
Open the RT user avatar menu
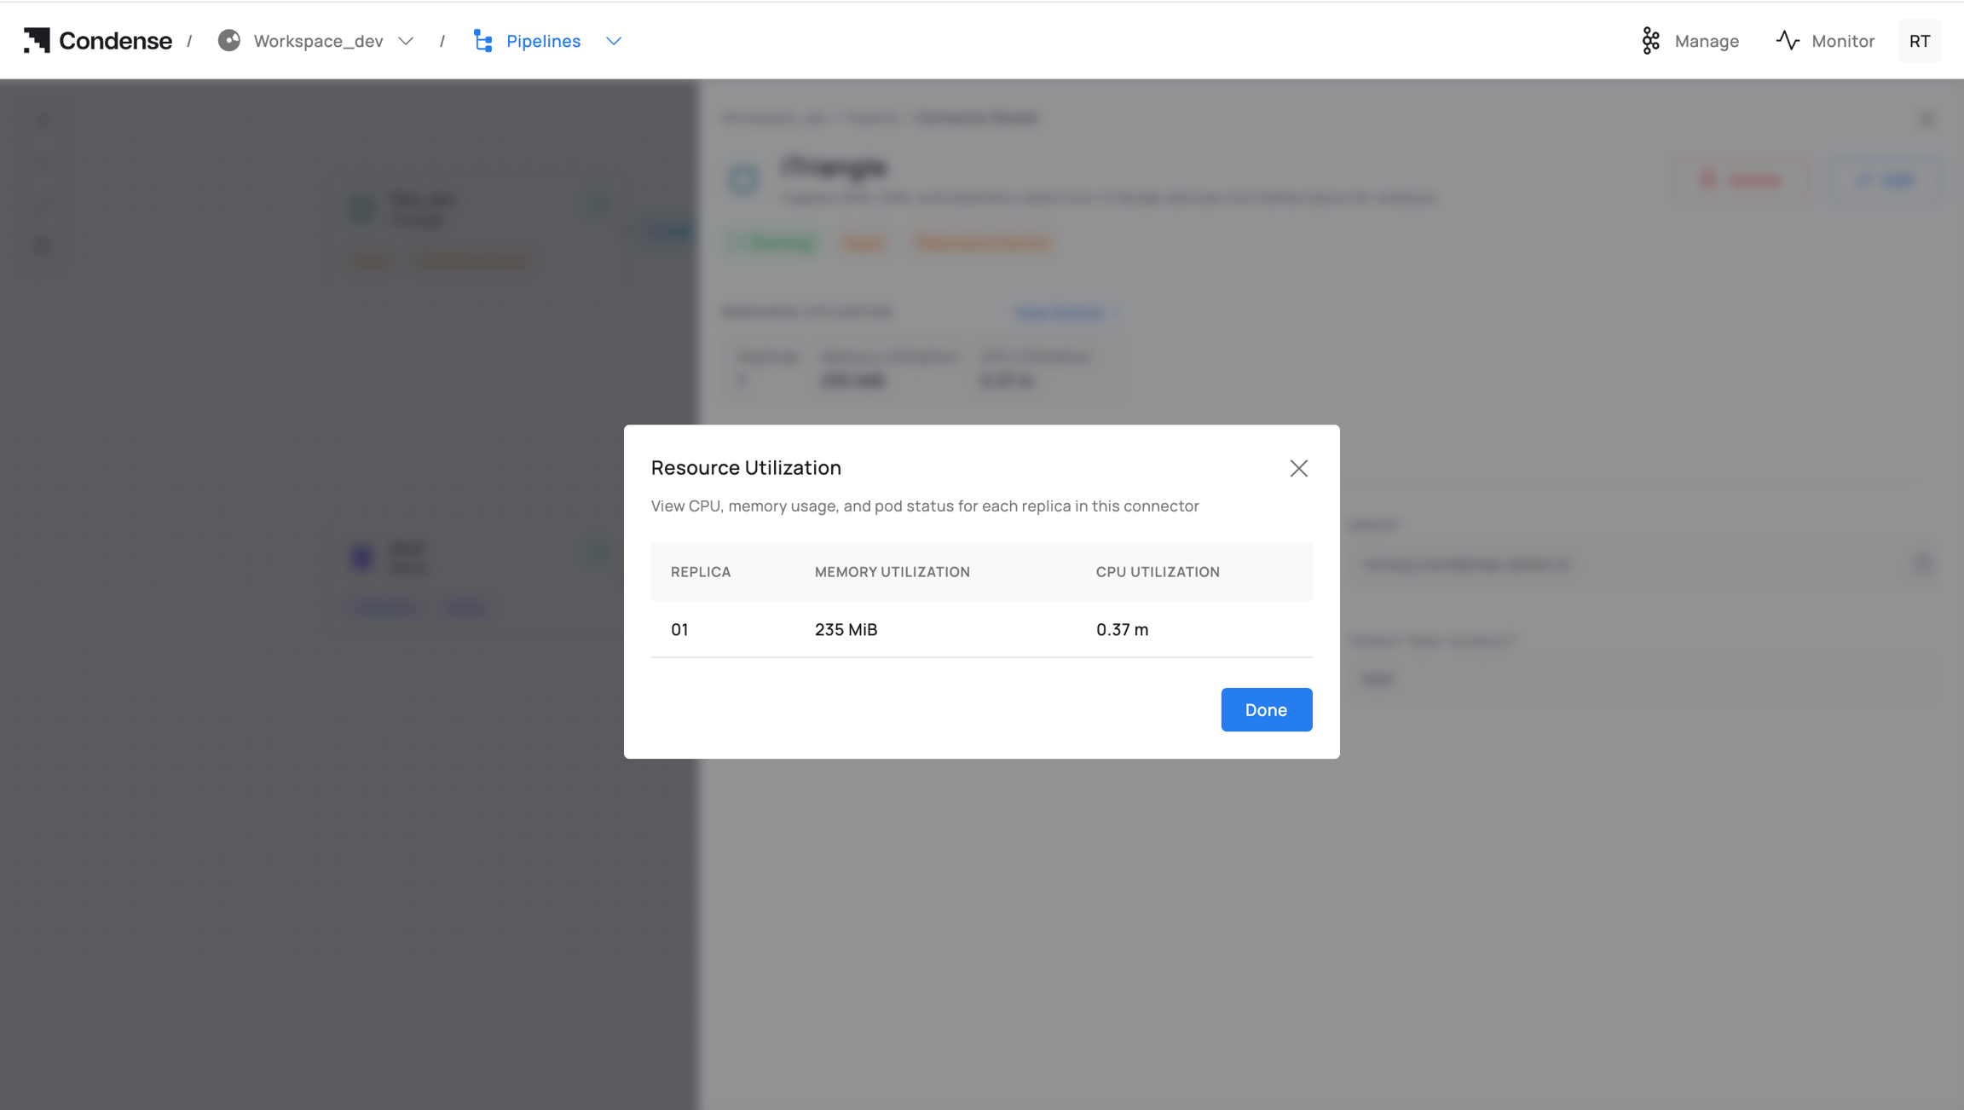1919,40
